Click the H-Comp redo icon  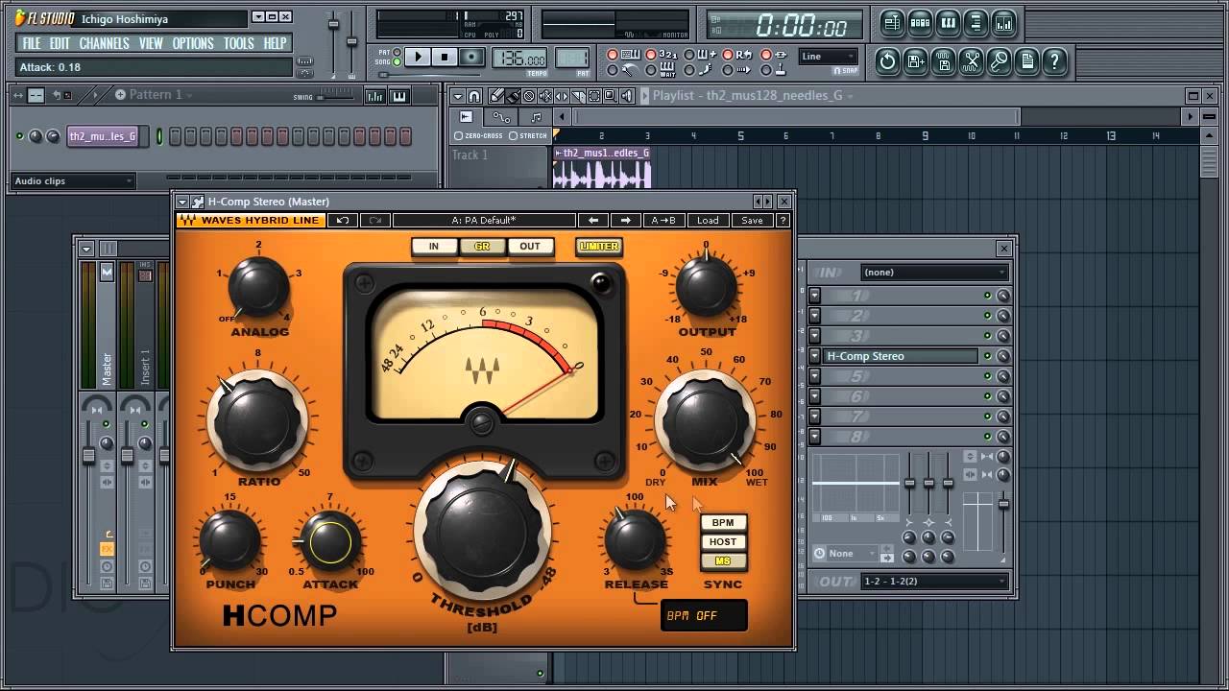pyautogui.click(x=375, y=221)
